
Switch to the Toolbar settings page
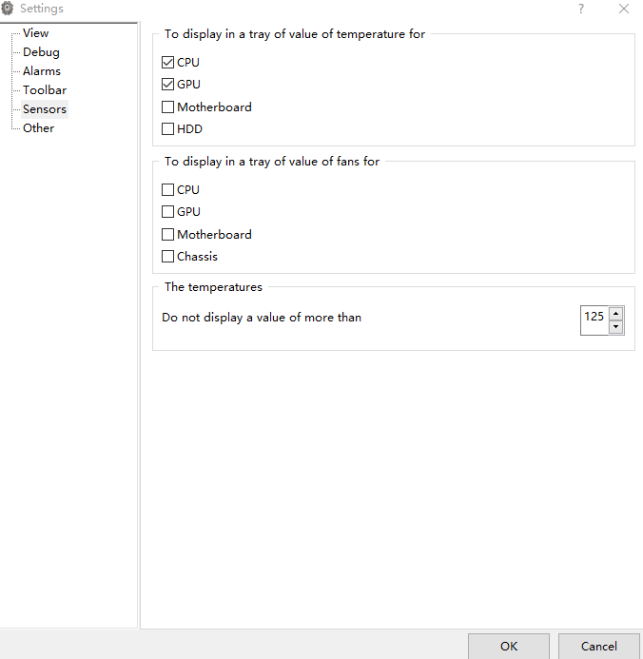pos(45,90)
